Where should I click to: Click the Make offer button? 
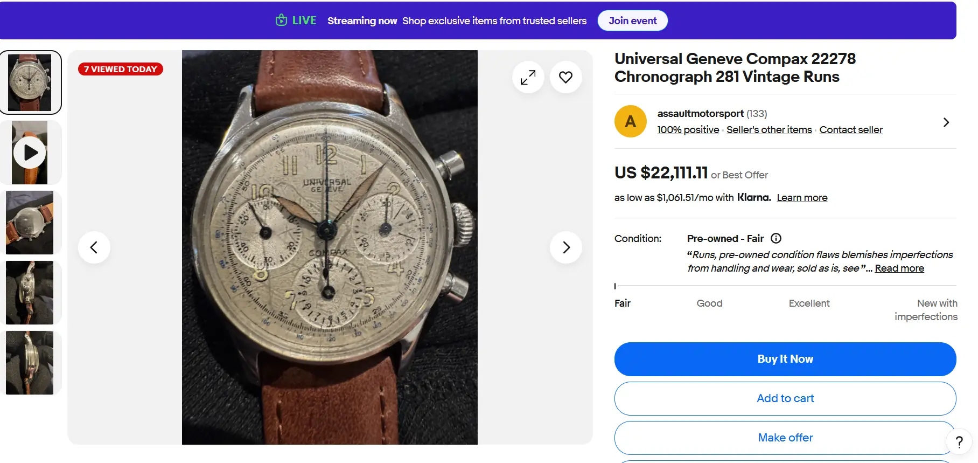[785, 438]
